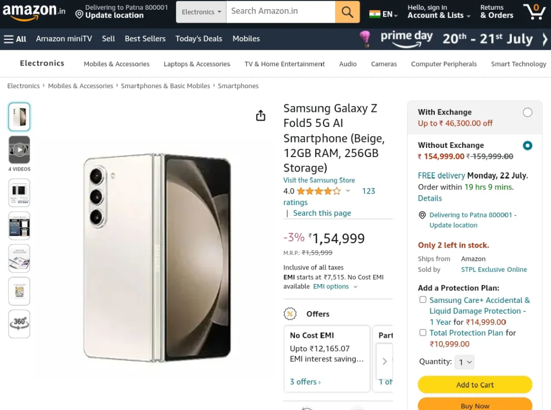Check the Samsung Care+ protection plan box

click(x=423, y=300)
